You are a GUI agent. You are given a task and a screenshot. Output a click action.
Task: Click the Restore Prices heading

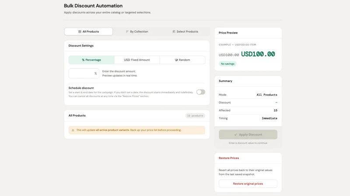(x=229, y=158)
